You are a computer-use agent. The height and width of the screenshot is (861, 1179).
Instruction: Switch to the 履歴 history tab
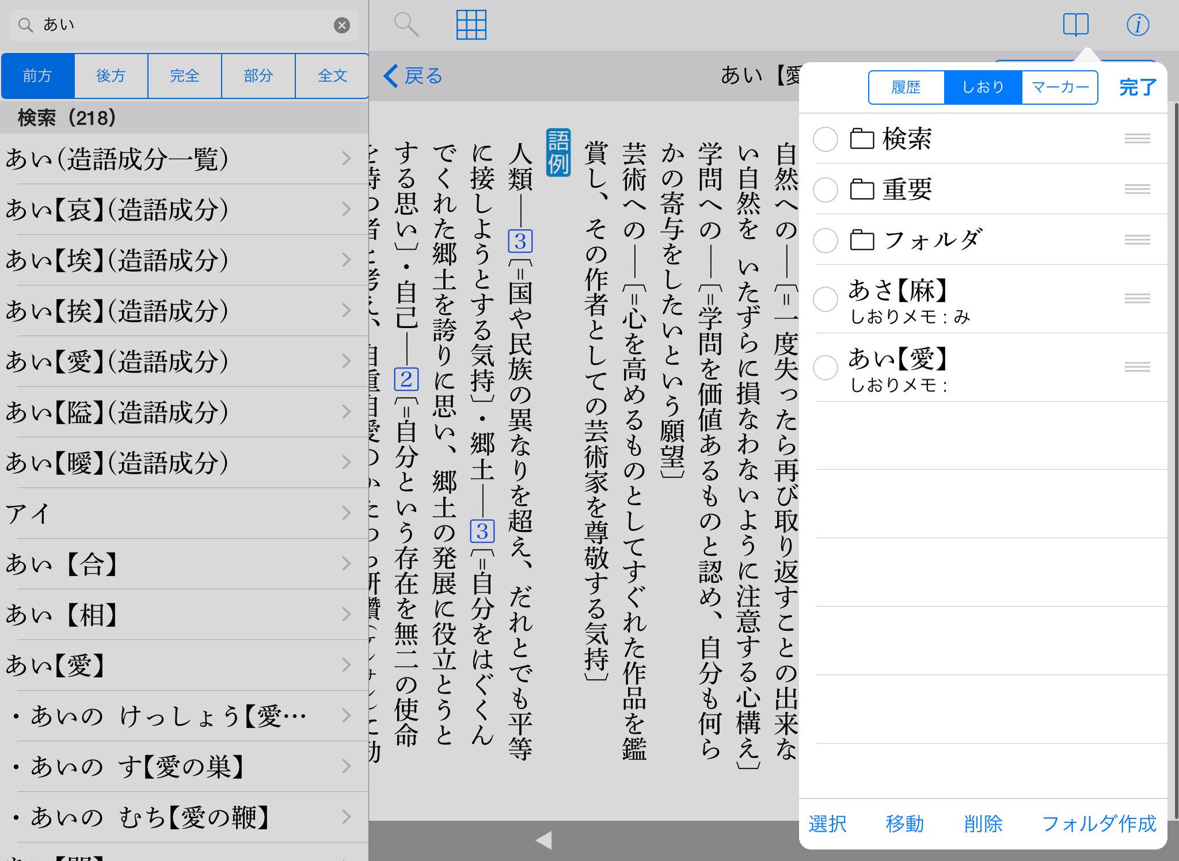(x=906, y=87)
